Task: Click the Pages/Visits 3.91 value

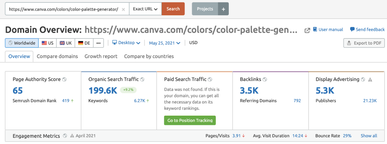Action: [x=236, y=136]
